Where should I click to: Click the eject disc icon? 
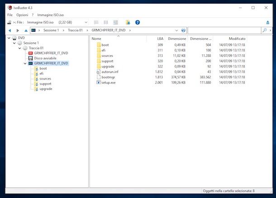tap(268, 22)
